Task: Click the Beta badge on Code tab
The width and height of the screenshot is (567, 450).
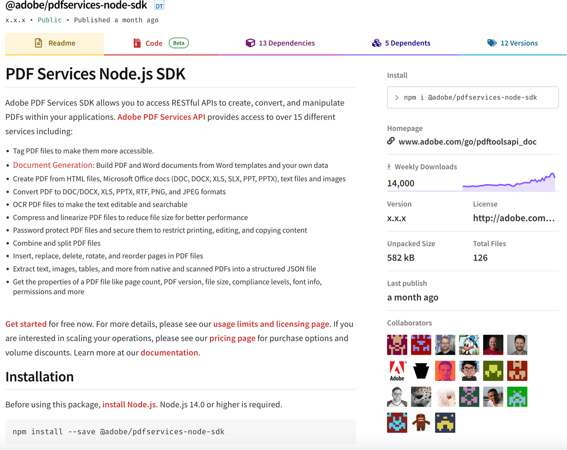Action: pyautogui.click(x=179, y=43)
